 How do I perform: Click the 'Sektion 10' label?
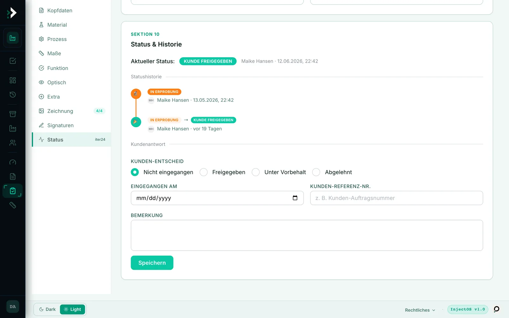pyautogui.click(x=145, y=34)
